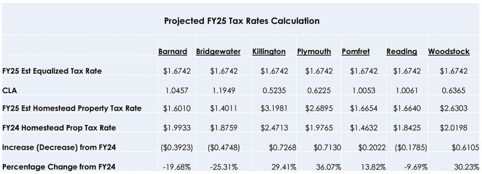This screenshot has width=482, height=174.
Task: Click the FY25 Est Equalized Tax Rate label
Action: pos(52,71)
